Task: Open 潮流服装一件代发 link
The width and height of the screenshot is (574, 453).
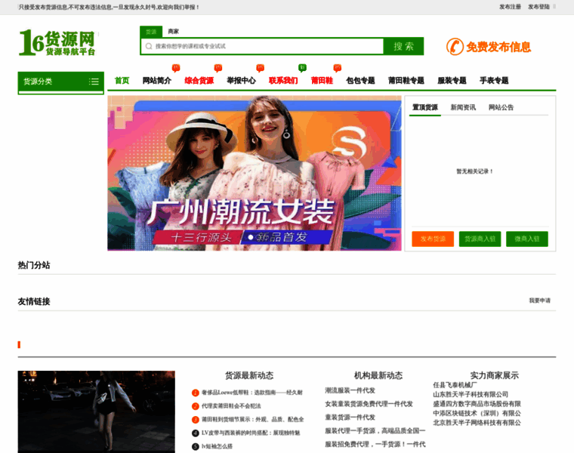Action: [350, 390]
